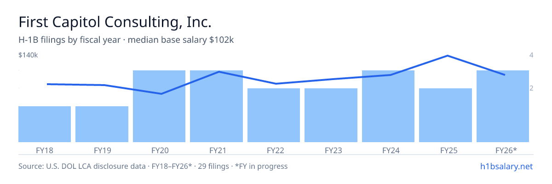
Task: Click the FY24 x-axis label
Action: tap(388, 150)
